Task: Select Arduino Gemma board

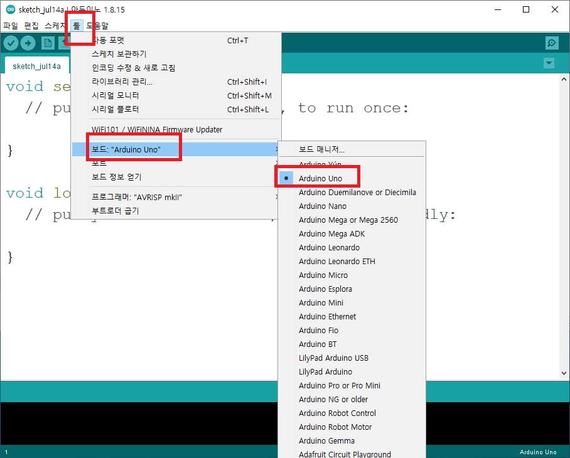Action: click(x=352, y=440)
